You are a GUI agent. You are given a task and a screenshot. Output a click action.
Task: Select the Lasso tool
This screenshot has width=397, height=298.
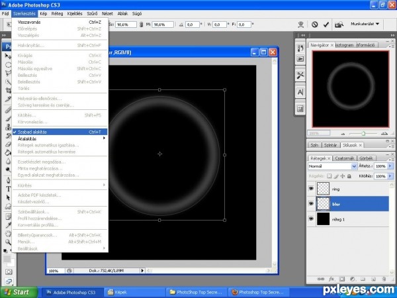(8, 74)
